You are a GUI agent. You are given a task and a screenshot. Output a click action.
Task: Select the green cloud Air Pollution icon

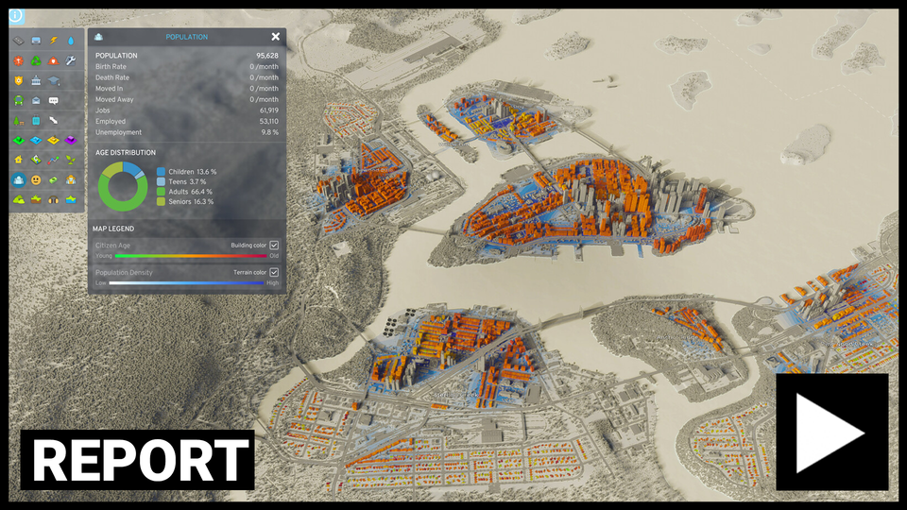[x=19, y=199]
